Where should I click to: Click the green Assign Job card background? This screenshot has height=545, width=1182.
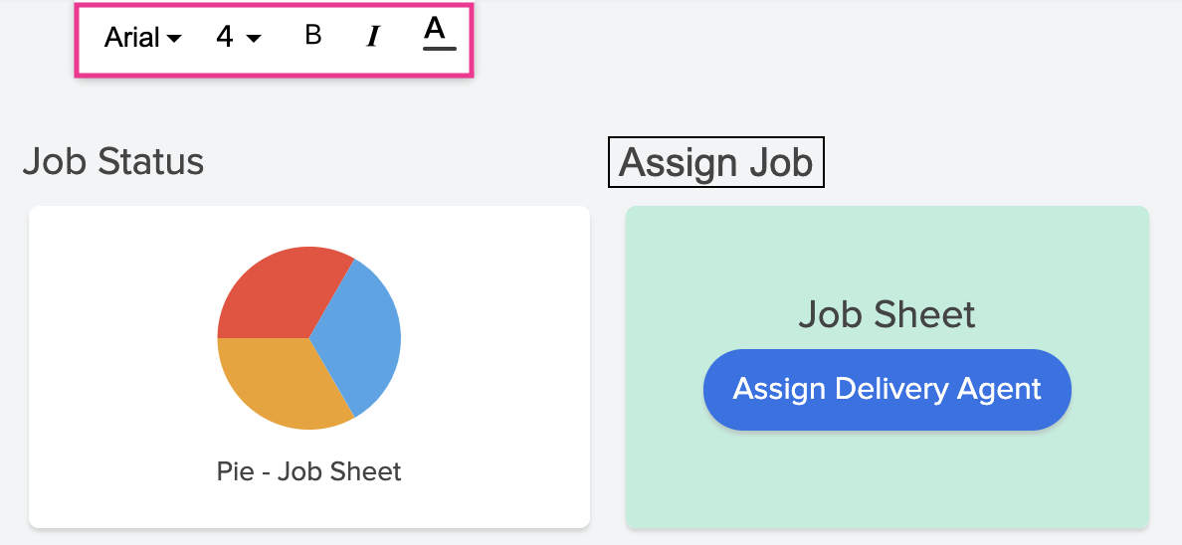886,477
